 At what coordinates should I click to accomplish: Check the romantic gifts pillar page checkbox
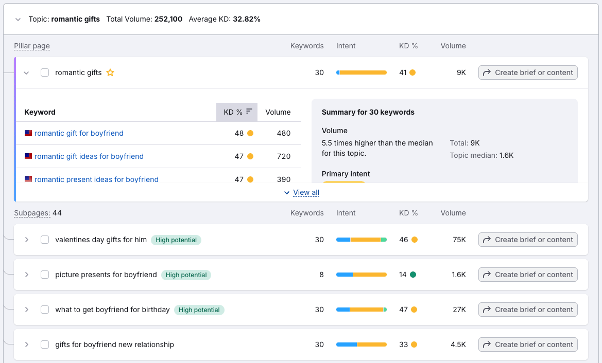tap(45, 72)
